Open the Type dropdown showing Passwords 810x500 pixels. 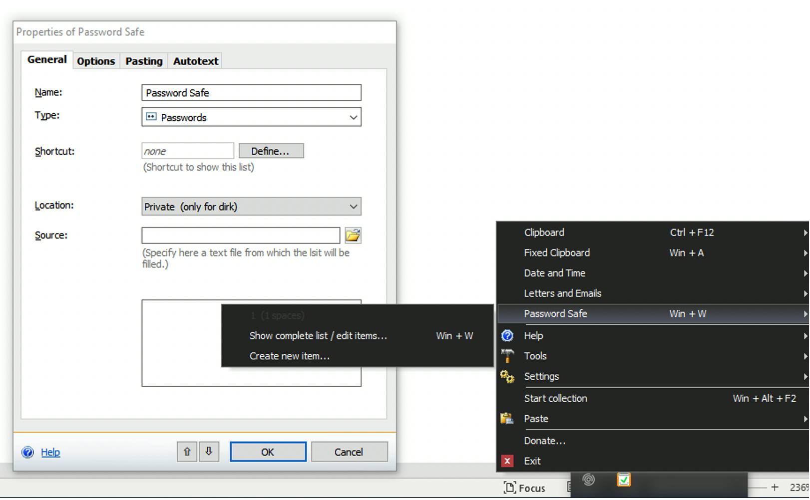point(251,117)
